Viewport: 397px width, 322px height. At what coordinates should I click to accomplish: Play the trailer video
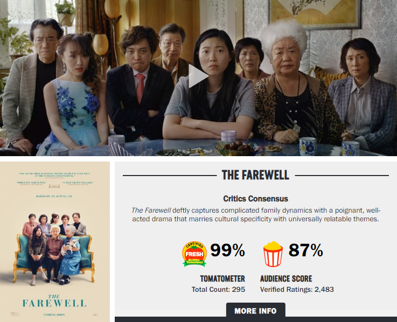click(x=198, y=76)
